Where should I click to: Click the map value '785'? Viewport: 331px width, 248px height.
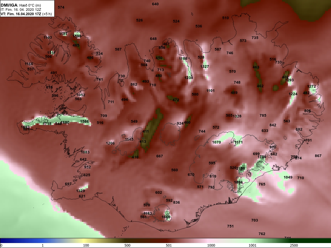coord(263,115)
